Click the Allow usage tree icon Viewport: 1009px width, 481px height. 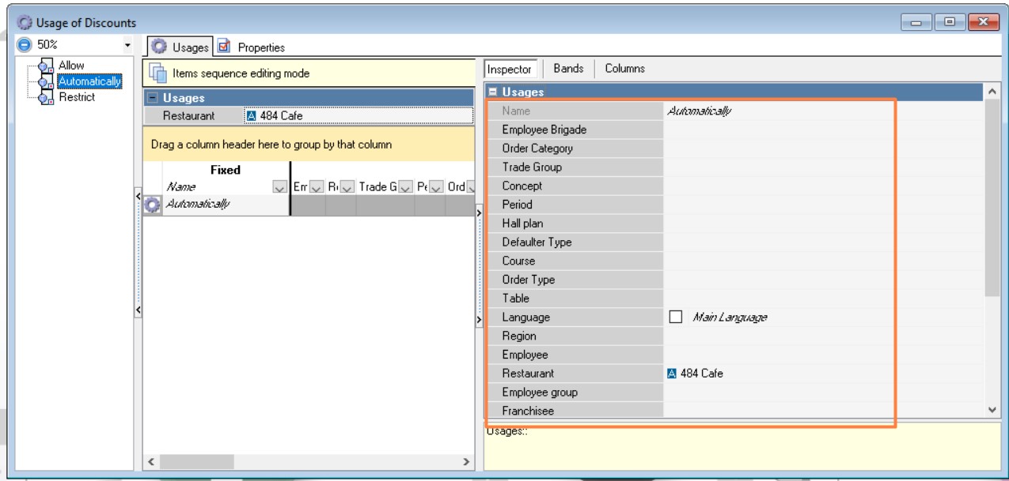(47, 66)
